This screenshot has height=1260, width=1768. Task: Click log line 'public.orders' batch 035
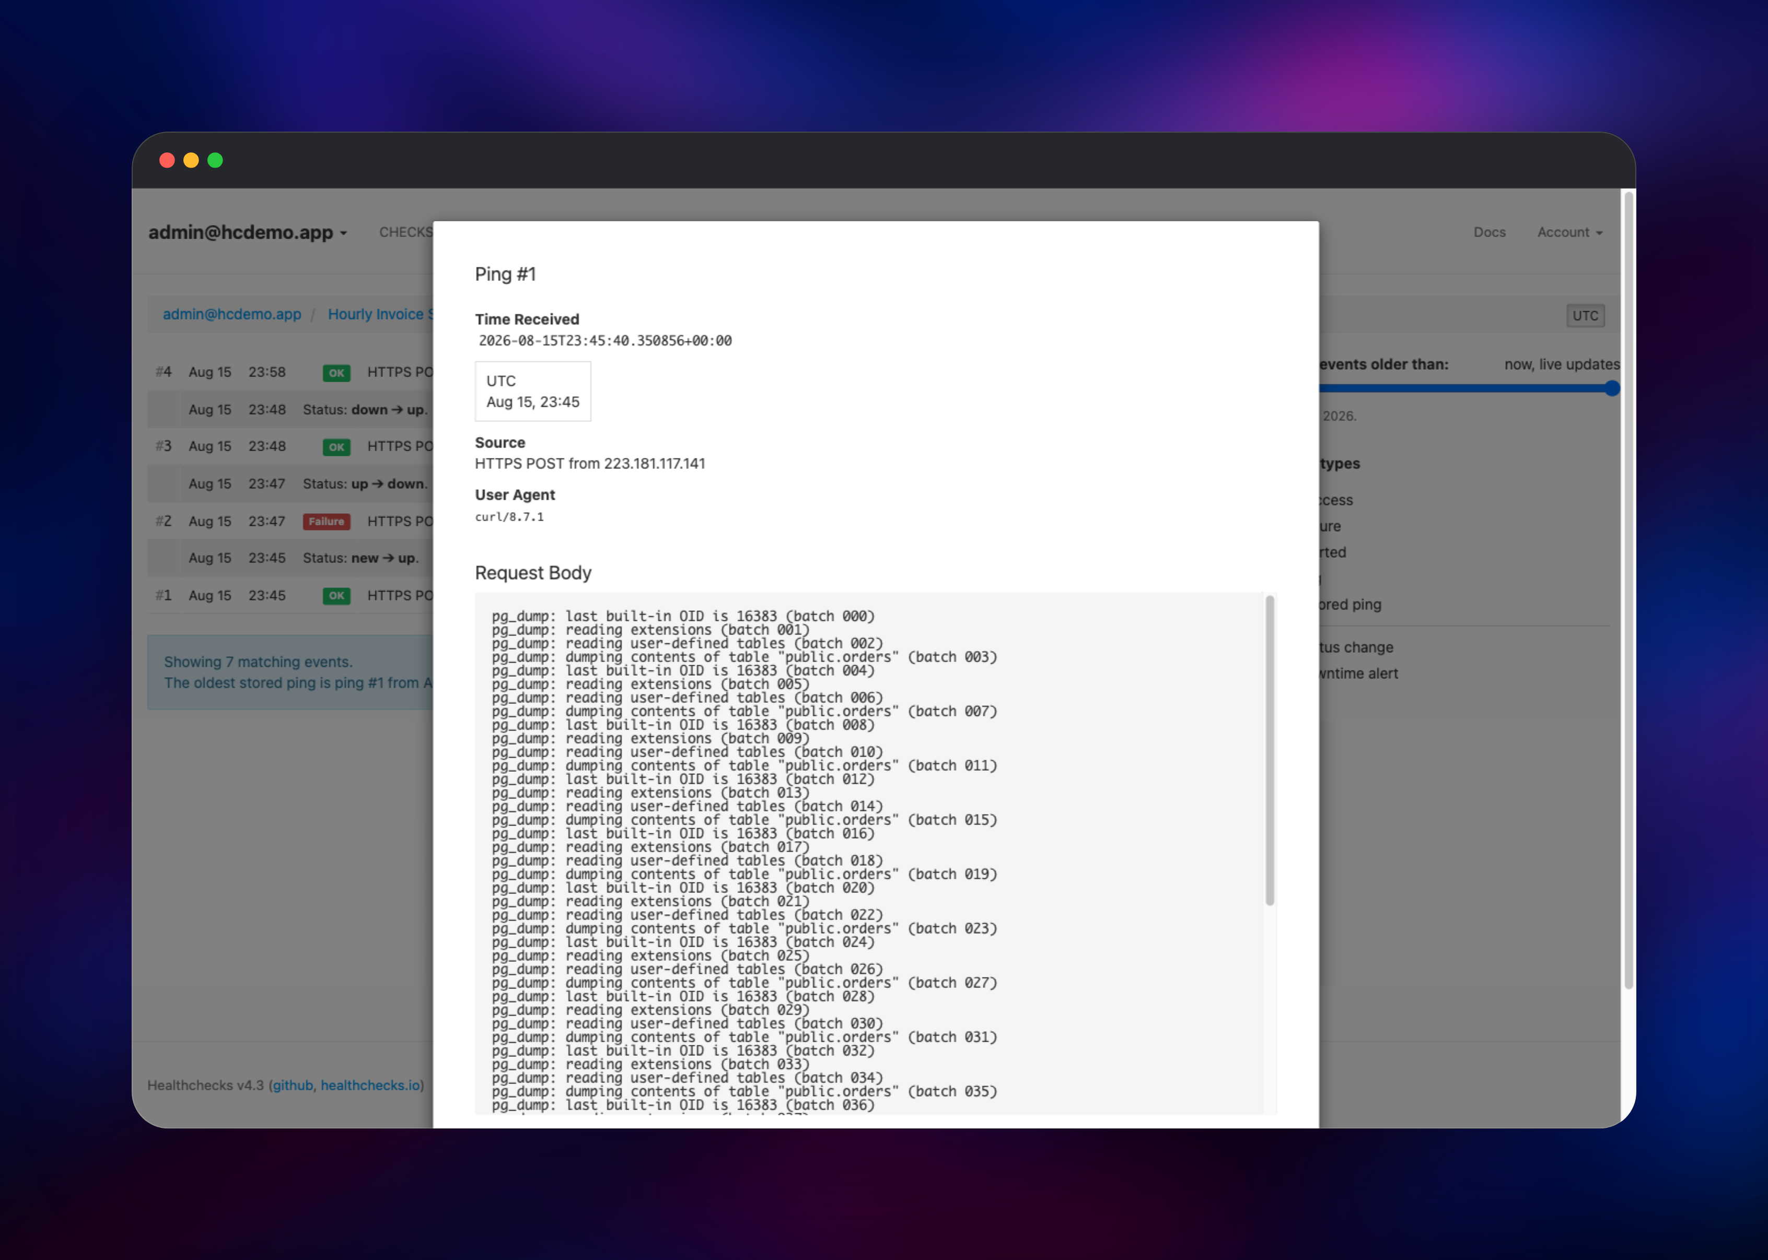tap(745, 1092)
